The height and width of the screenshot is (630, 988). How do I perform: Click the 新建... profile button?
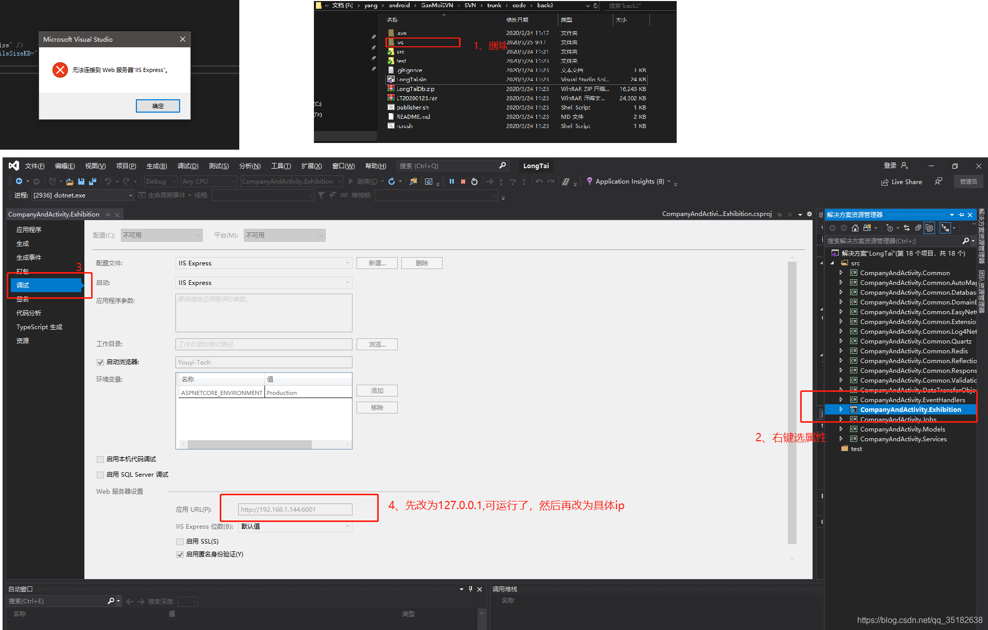click(x=377, y=263)
